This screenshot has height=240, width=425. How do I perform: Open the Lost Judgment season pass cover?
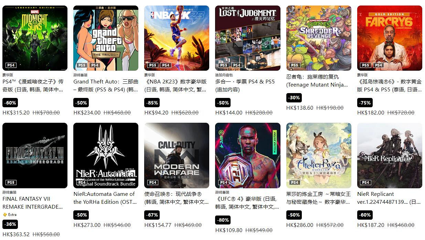[x=248, y=38]
